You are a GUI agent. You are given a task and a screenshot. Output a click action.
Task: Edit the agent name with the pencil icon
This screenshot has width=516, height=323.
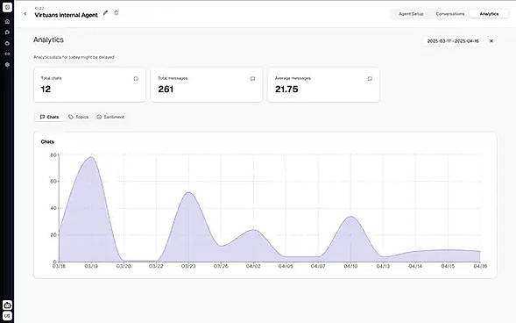pyautogui.click(x=105, y=13)
